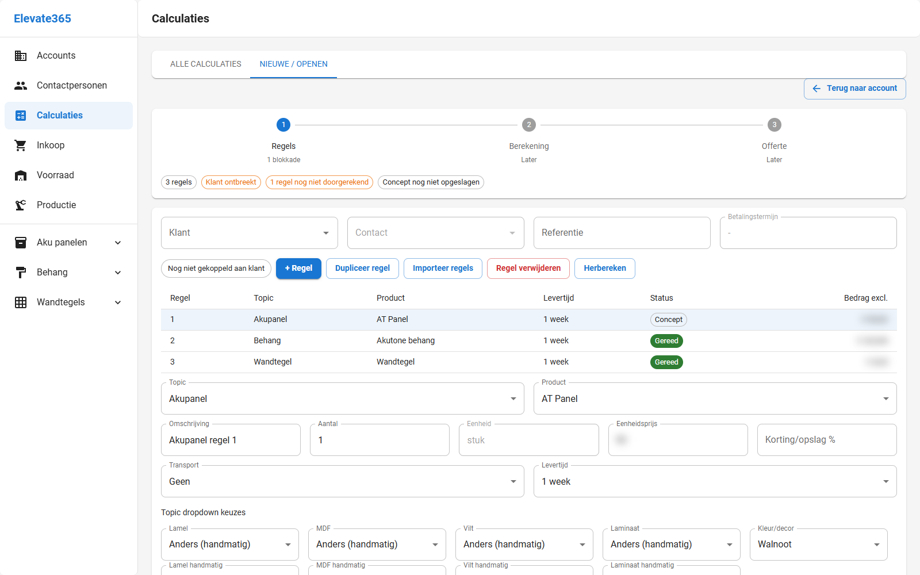Viewport: 920px width, 575px height.
Task: Click the Eenheidsprijs field
Action: pos(678,440)
